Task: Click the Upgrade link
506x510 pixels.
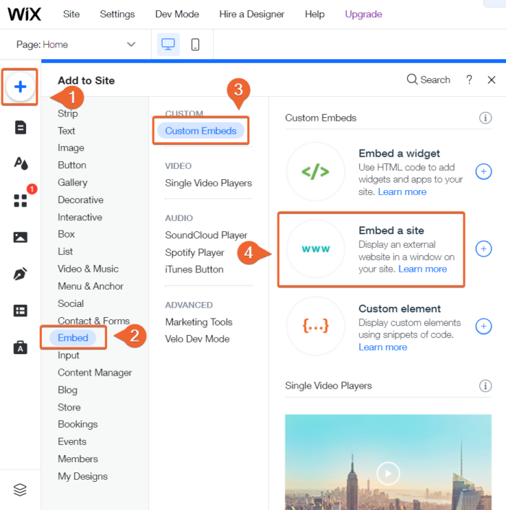Action: click(x=364, y=14)
